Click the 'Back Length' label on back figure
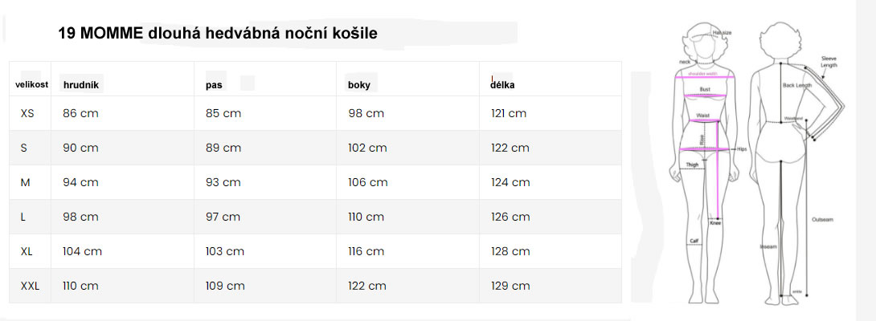Screen dimensions: 876x321 click(797, 84)
